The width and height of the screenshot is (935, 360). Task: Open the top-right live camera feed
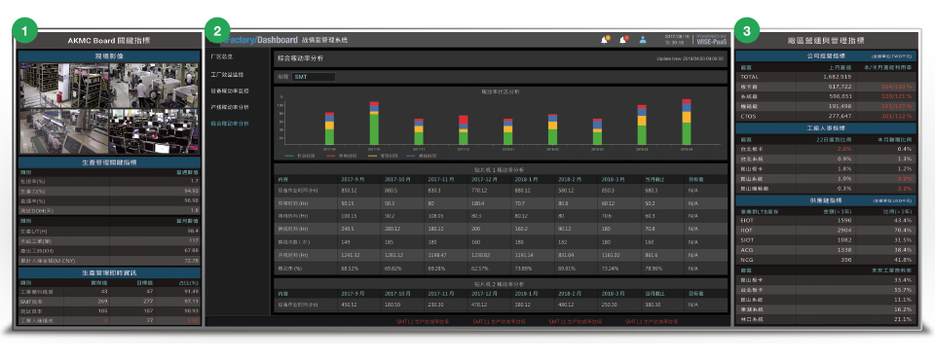[x=154, y=86]
